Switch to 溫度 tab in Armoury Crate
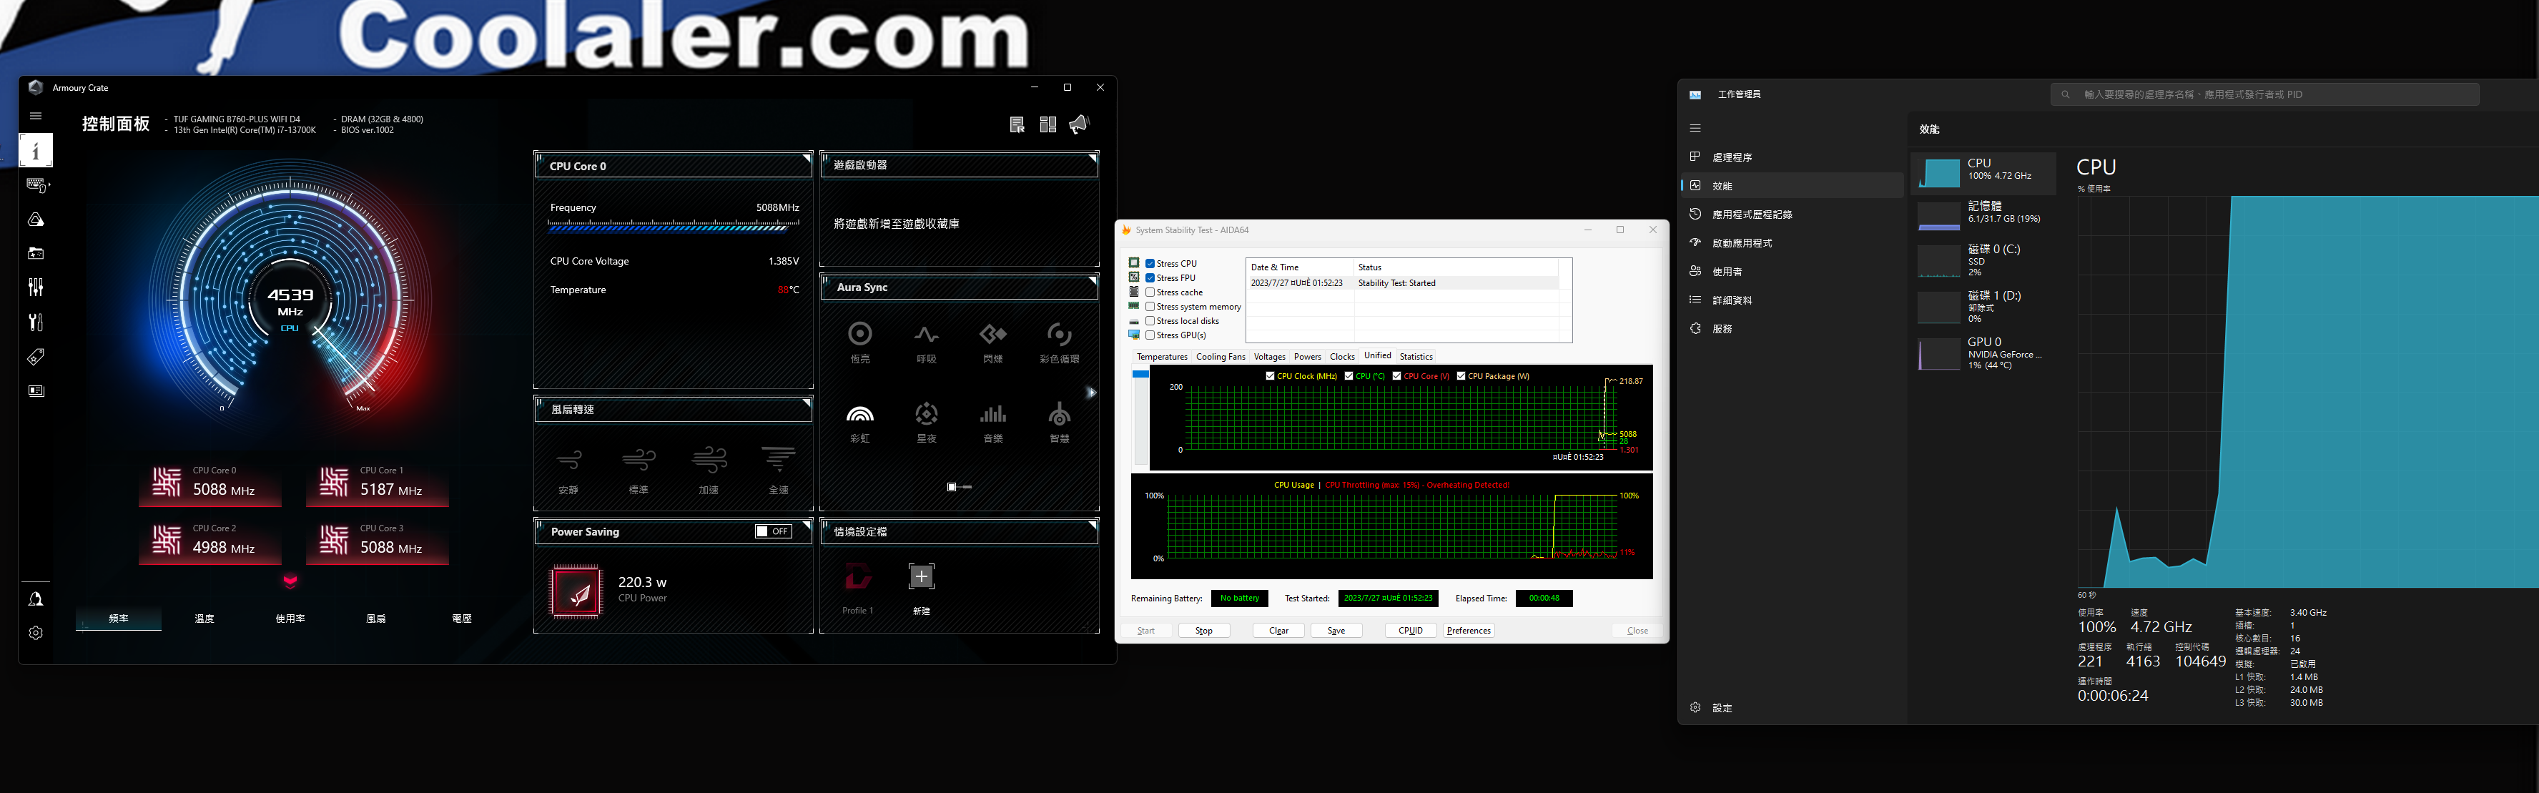The image size is (2539, 793). coord(204,619)
